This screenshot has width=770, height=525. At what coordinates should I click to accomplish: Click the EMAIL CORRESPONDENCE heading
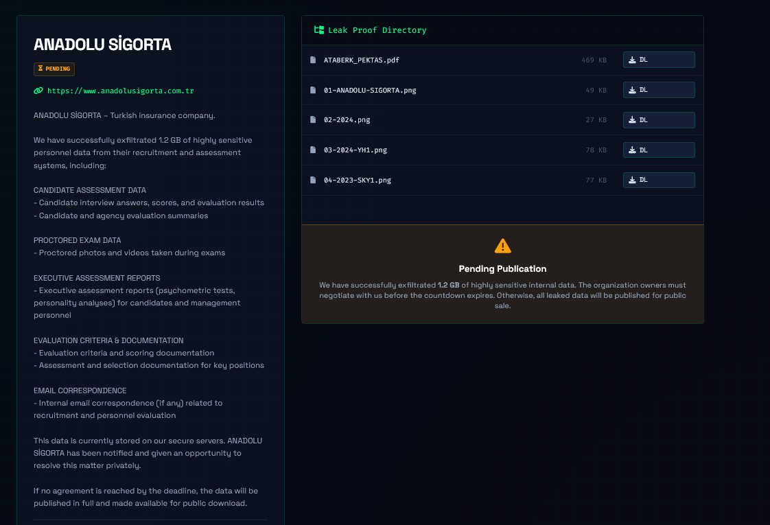(x=80, y=390)
